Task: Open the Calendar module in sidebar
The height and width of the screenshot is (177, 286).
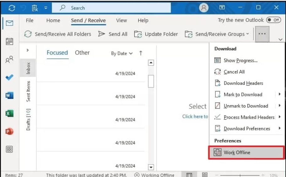Action: 9,41
